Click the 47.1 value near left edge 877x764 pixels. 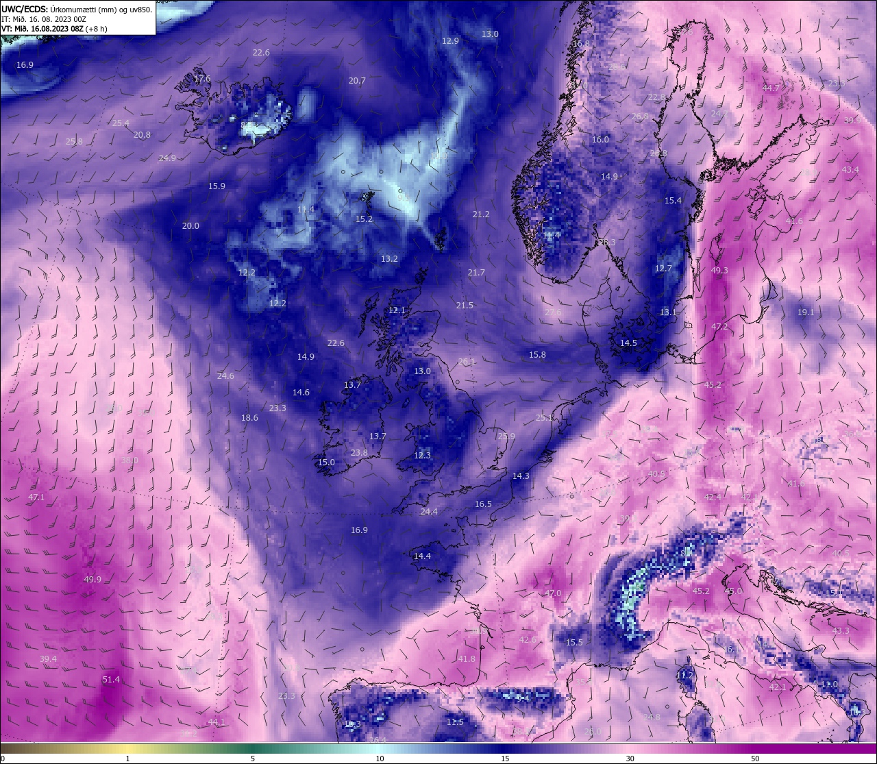[36, 497]
